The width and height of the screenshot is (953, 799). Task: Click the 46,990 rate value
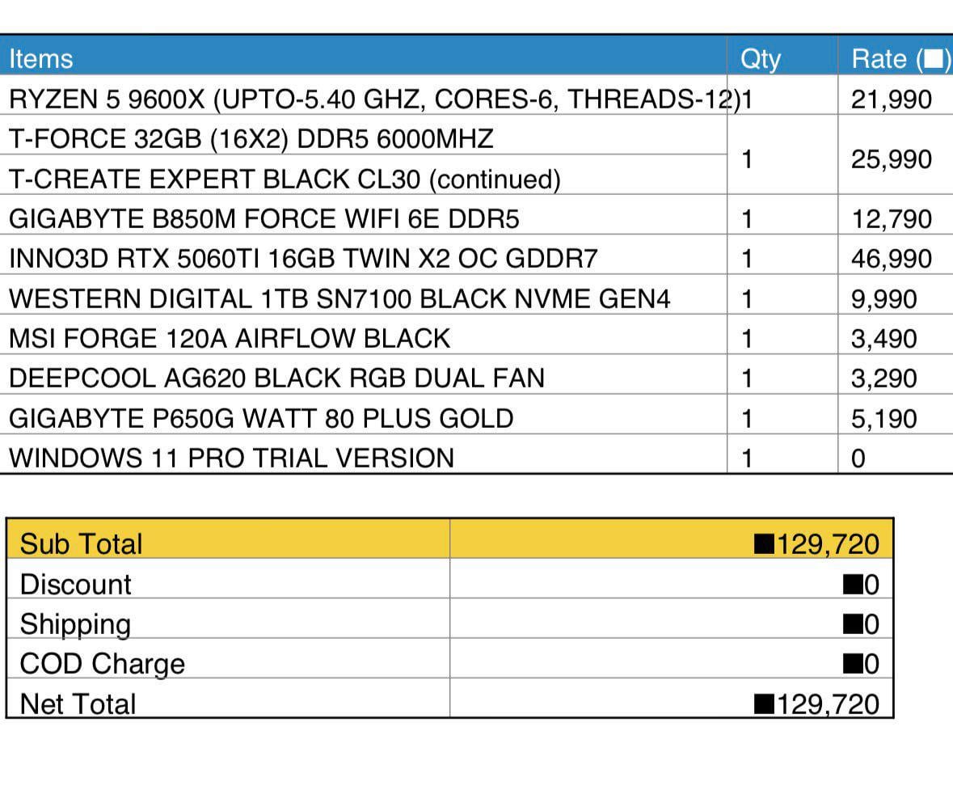click(891, 259)
